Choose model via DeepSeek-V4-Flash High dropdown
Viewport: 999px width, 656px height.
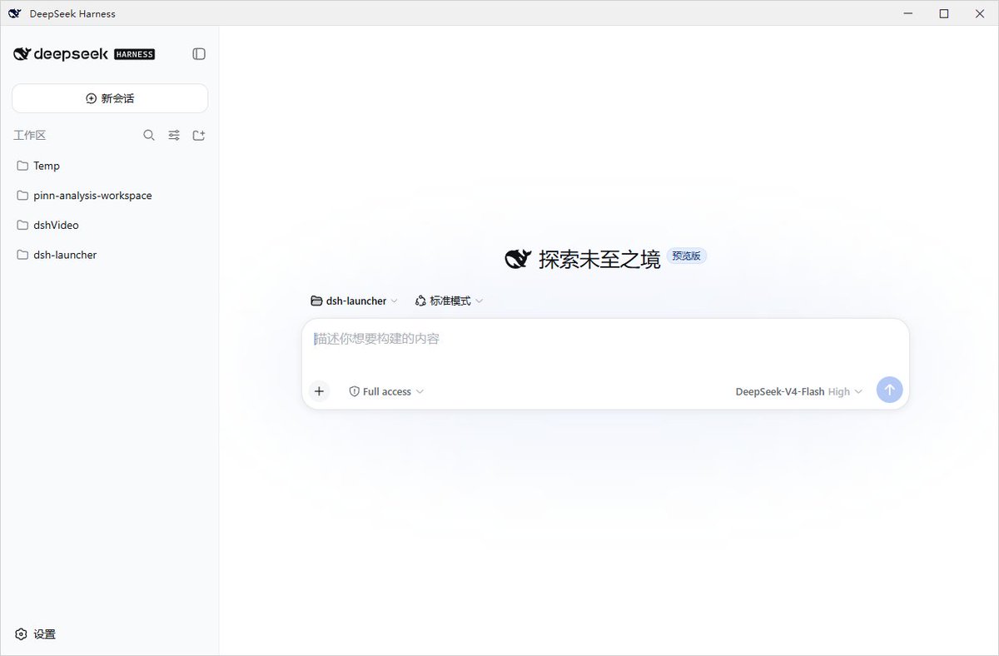tap(799, 391)
